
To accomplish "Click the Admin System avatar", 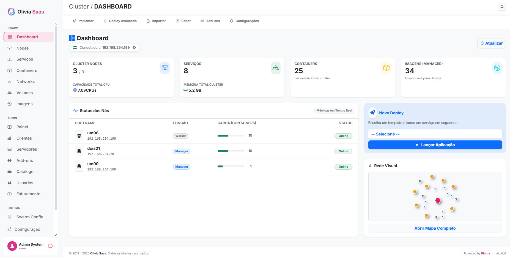I will tap(12, 246).
